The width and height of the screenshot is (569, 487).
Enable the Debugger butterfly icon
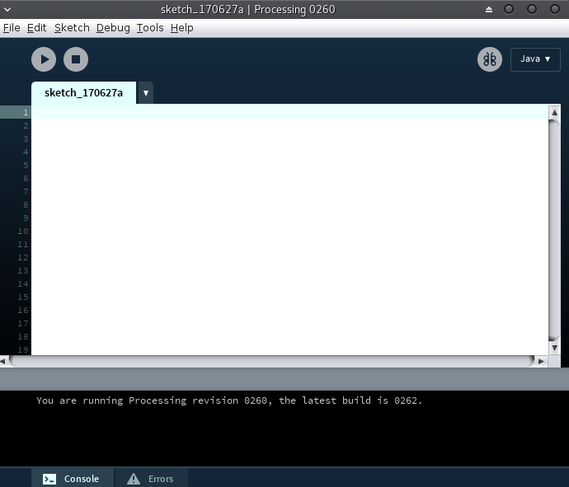click(490, 59)
